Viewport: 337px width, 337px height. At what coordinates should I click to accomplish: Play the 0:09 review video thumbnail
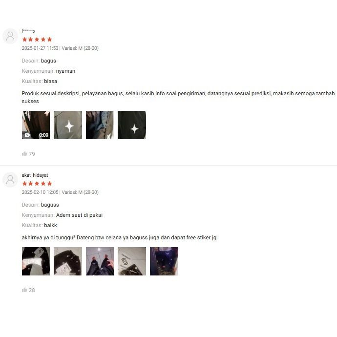click(36, 125)
